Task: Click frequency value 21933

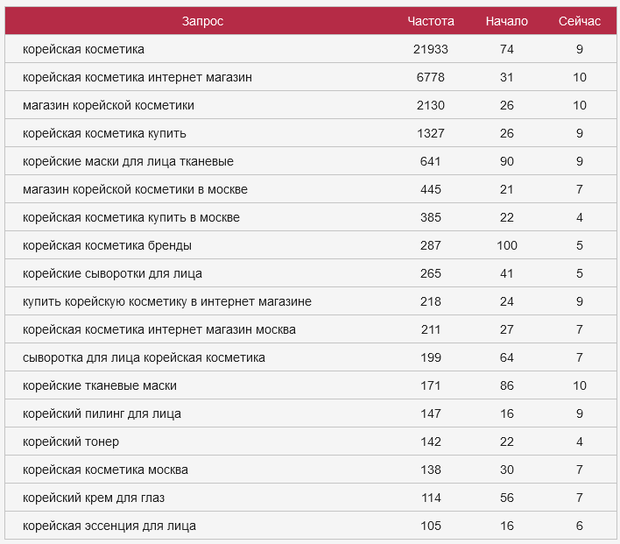Action: [431, 49]
